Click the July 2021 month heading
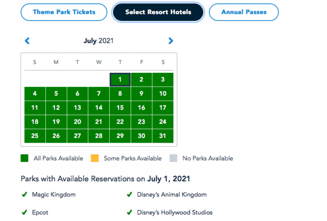This screenshot has height=221, width=327. pyautogui.click(x=99, y=41)
